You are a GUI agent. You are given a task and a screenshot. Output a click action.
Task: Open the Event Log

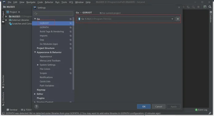(x=201, y=110)
